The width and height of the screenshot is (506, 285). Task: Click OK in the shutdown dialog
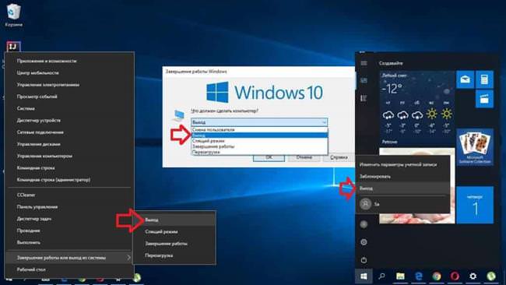(x=269, y=157)
